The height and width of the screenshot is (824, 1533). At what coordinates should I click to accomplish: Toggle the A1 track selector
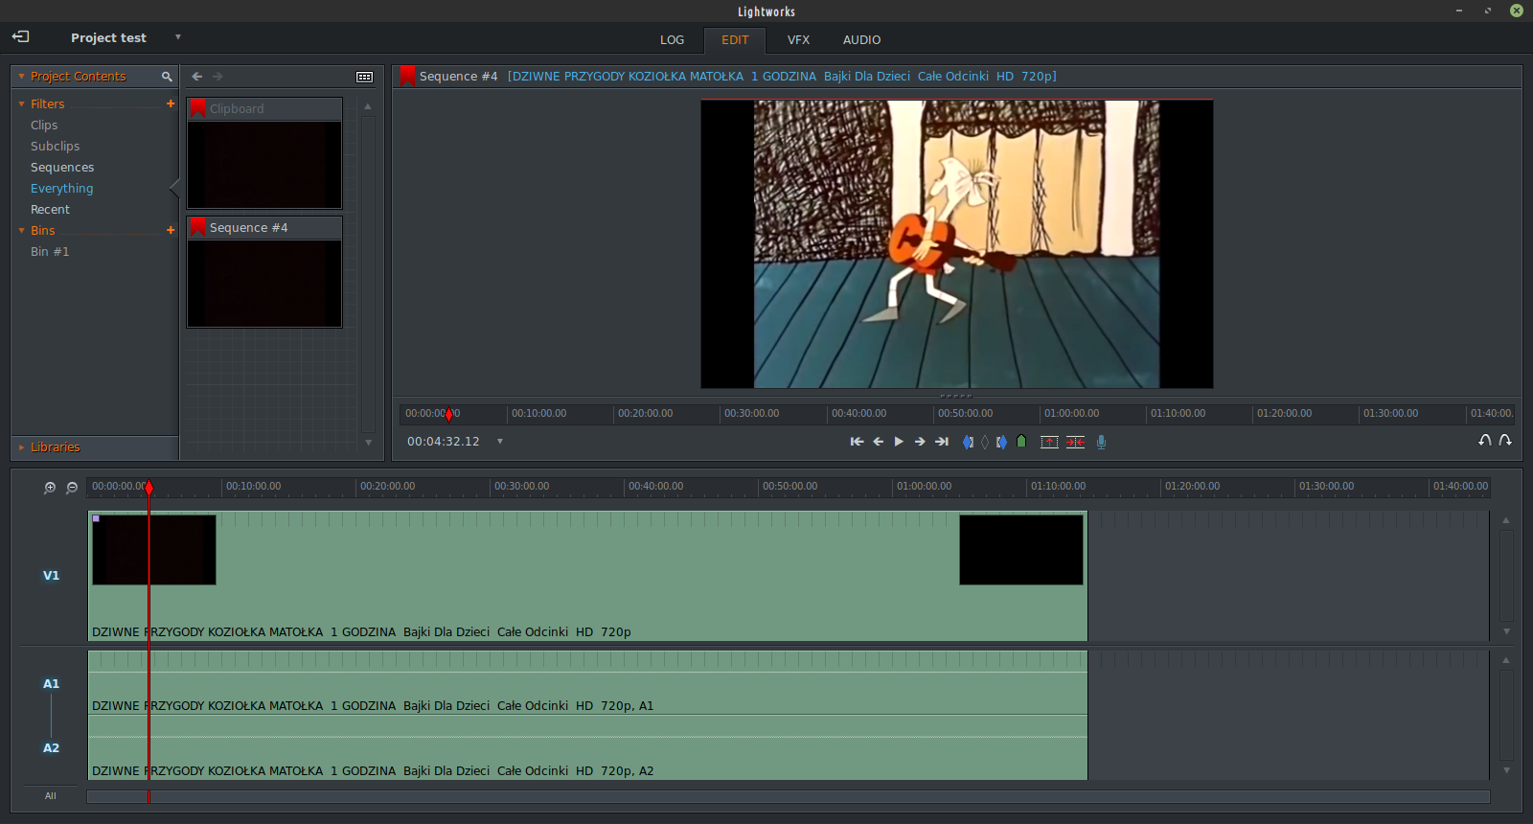(51, 684)
